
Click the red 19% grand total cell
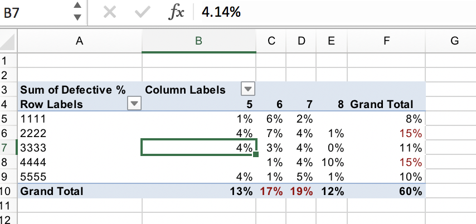[x=301, y=191]
